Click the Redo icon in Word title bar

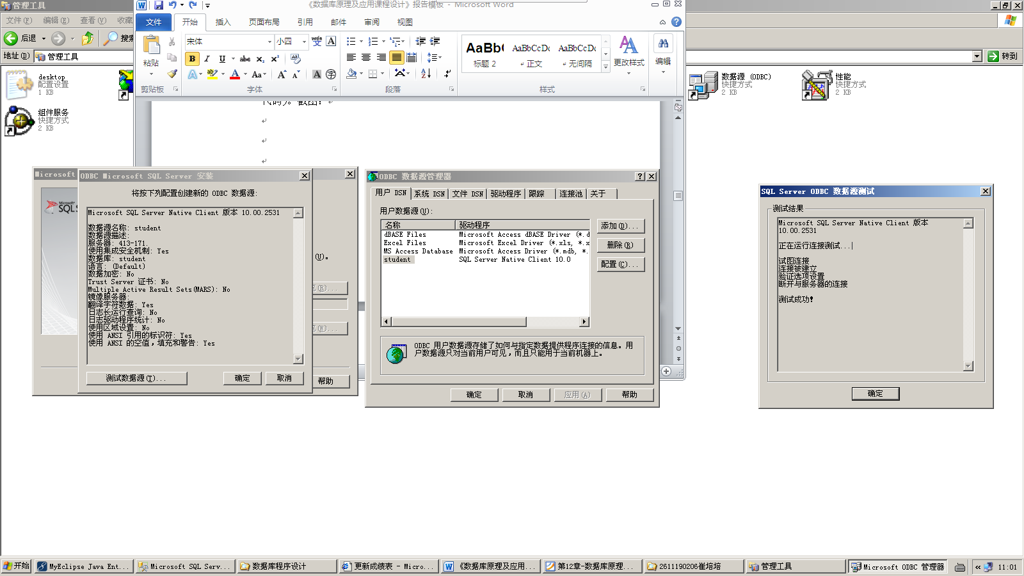pyautogui.click(x=193, y=5)
